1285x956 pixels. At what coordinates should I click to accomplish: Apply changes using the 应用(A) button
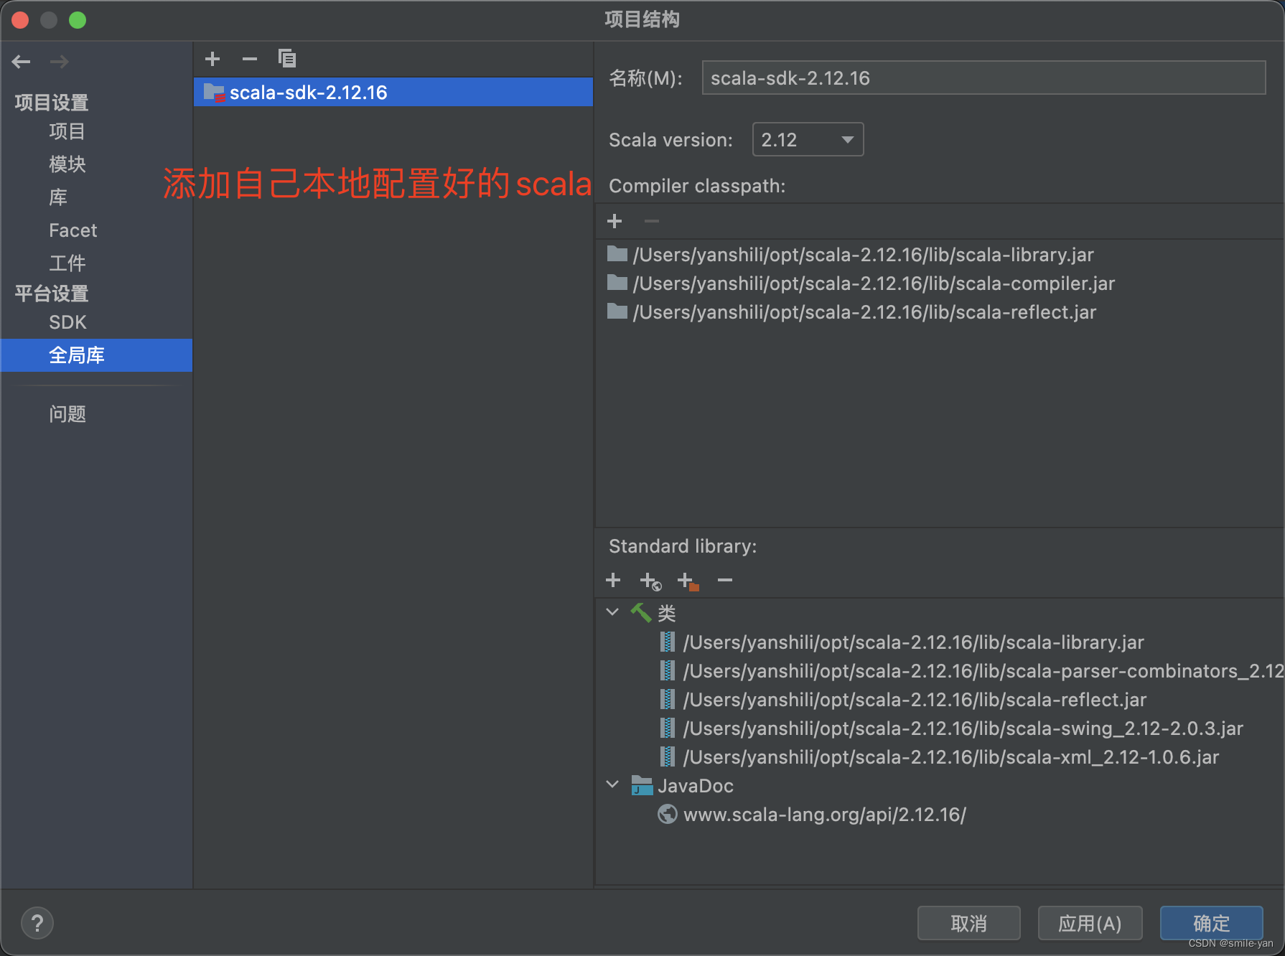point(1090,923)
